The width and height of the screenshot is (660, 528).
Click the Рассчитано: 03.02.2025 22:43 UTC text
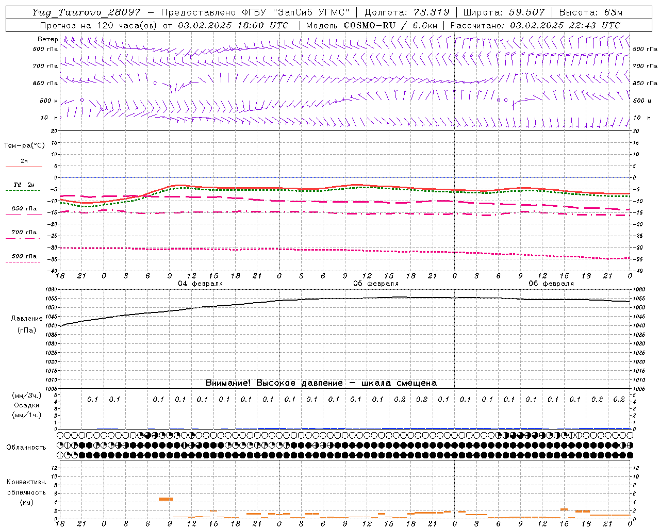[535, 25]
